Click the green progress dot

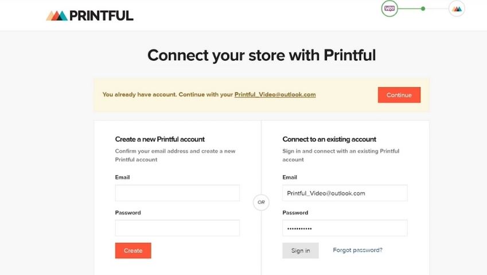point(423,9)
